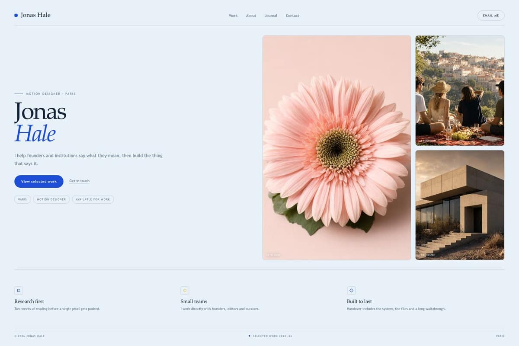Click the "Motion designer" tag chip

point(51,199)
